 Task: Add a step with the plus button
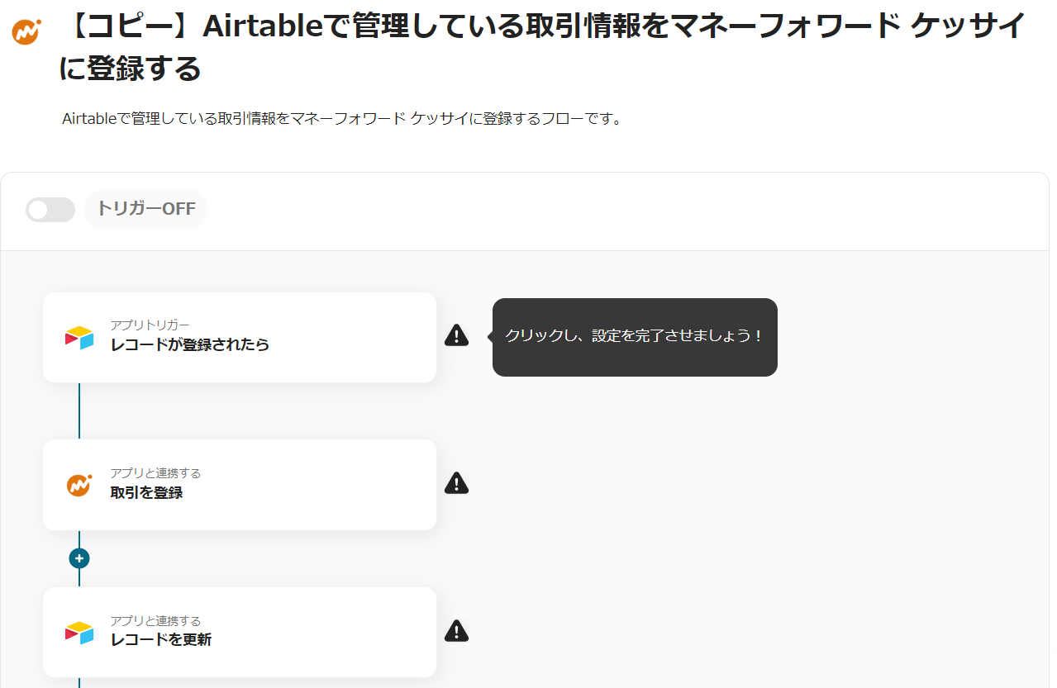(x=79, y=558)
